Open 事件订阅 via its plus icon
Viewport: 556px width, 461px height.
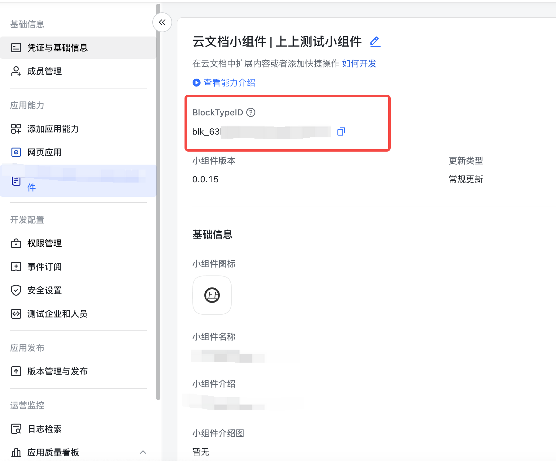click(x=16, y=267)
